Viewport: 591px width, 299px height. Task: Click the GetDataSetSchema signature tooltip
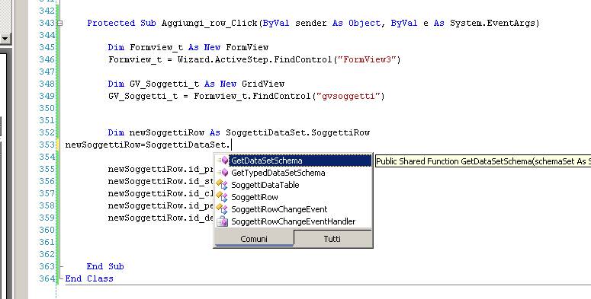483,161
